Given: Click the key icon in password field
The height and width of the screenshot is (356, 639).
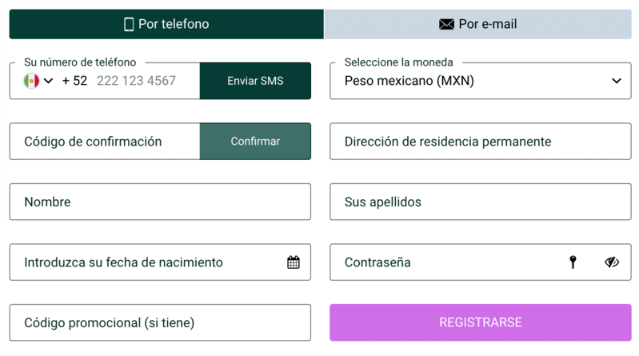Looking at the screenshot, I should 573,262.
